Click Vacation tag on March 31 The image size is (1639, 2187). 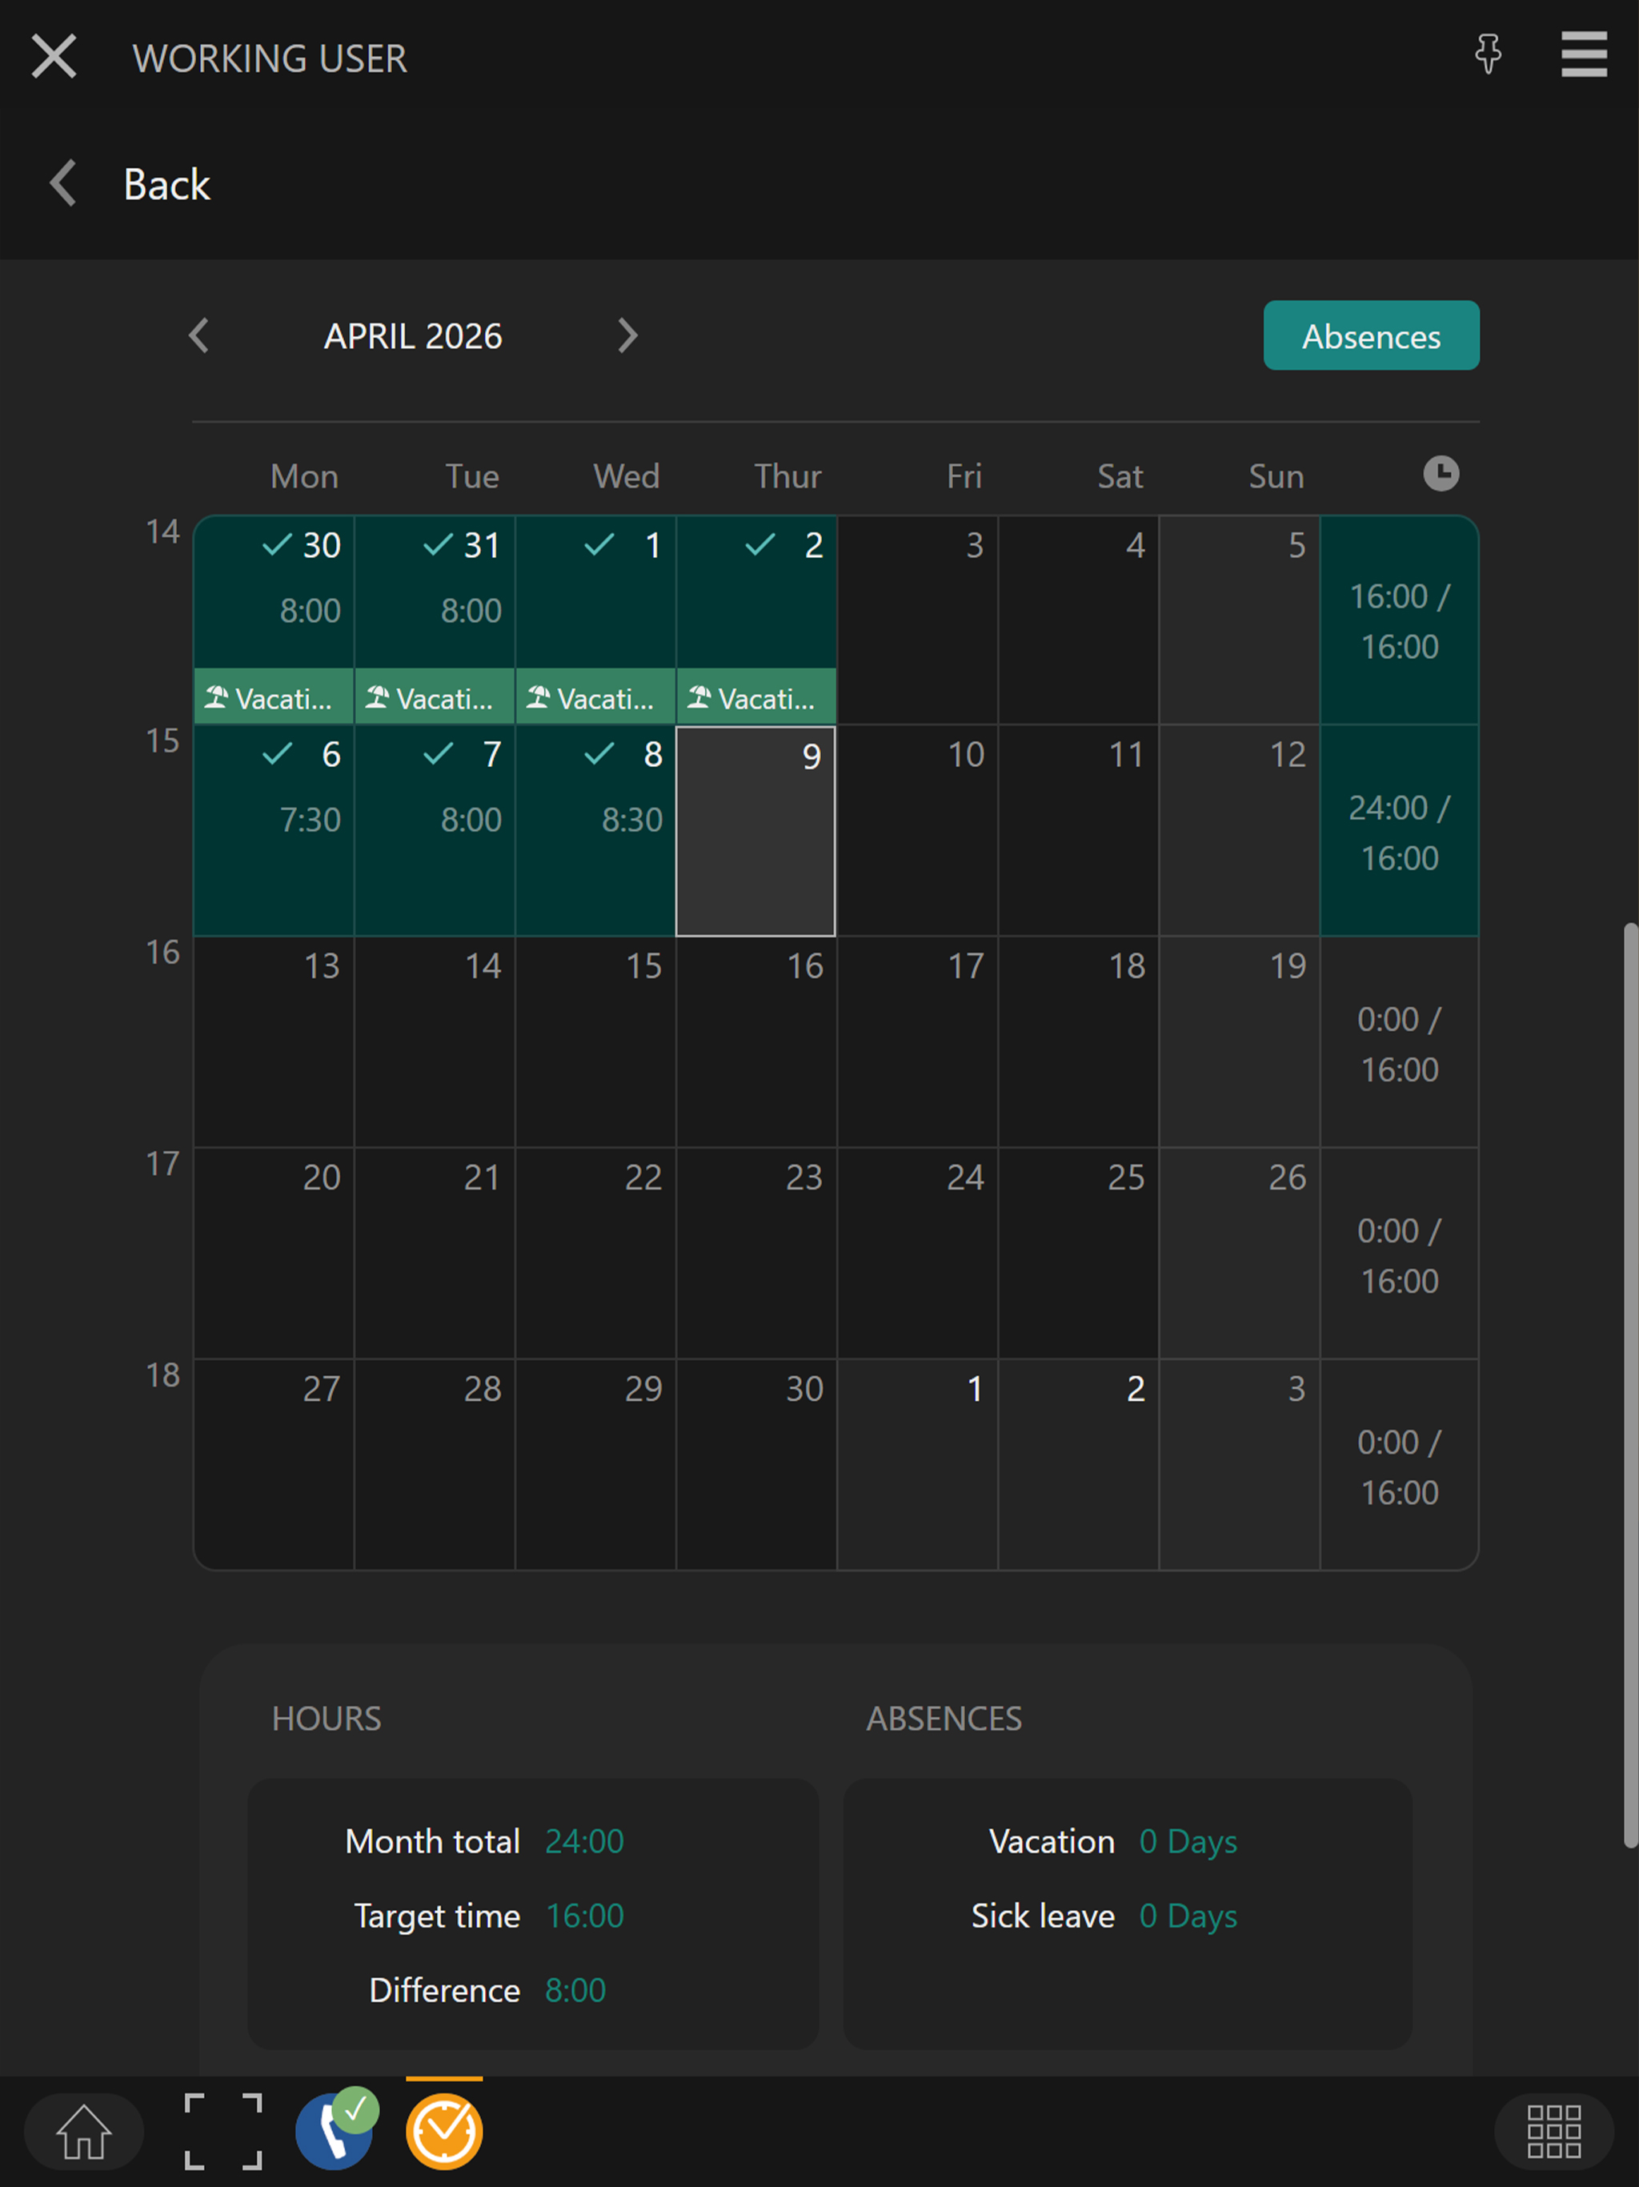435,698
